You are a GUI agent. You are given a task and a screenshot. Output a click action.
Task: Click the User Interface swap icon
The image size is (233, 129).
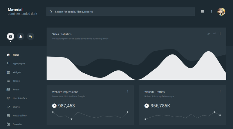click(x=8, y=98)
